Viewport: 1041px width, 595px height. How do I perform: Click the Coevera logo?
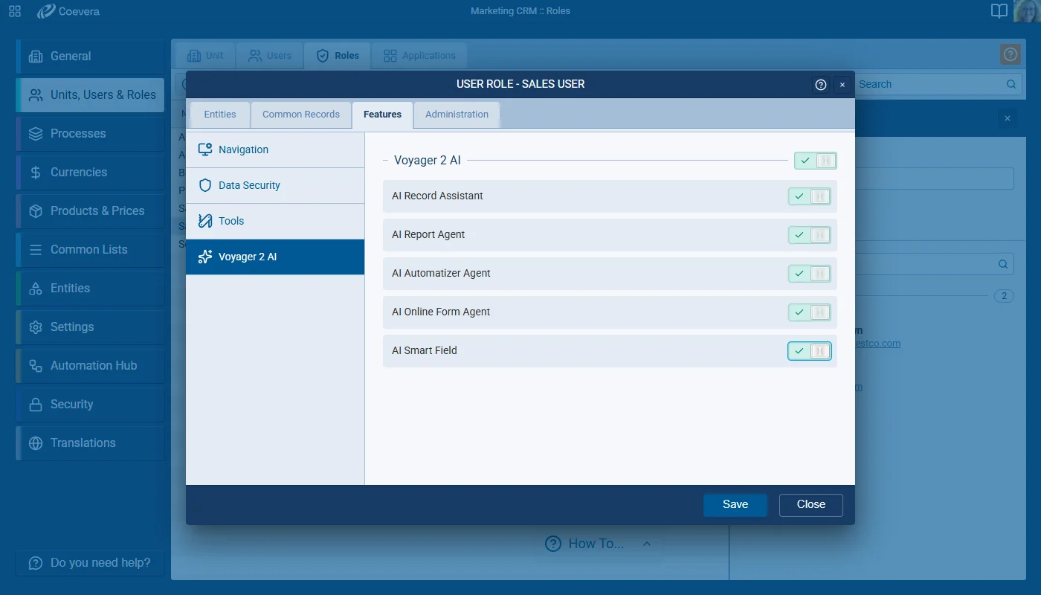(x=68, y=11)
